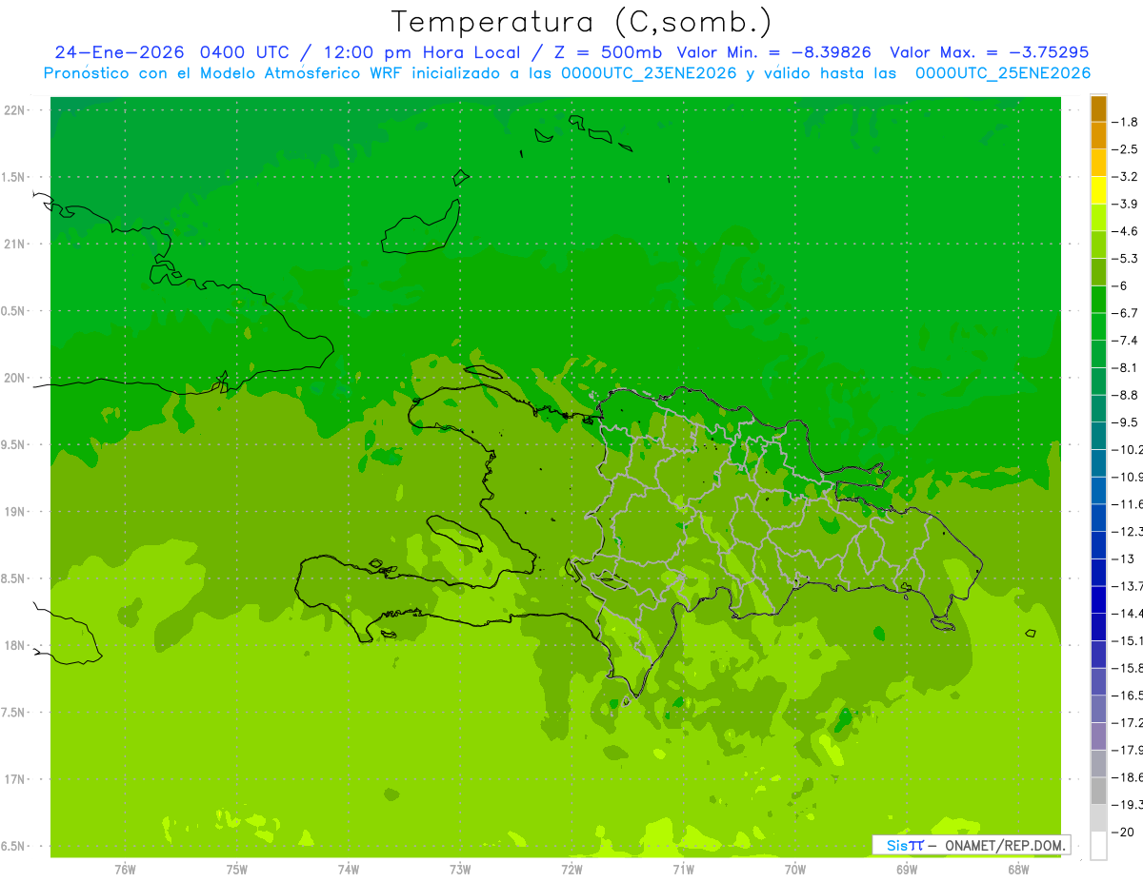Click the '-8.1' colorbar value
1143x882 pixels.
(1126, 367)
